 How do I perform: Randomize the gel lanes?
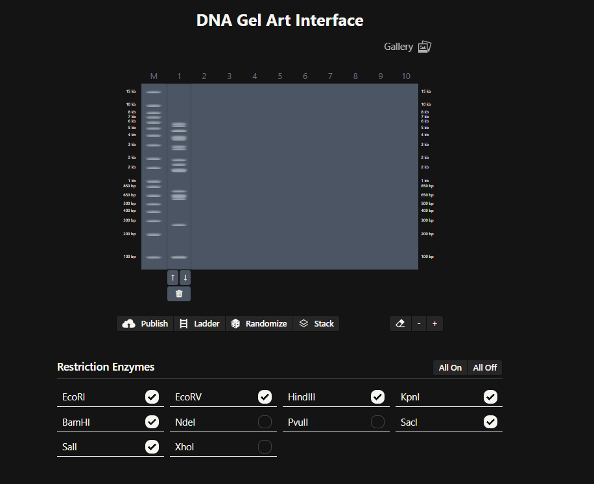click(259, 323)
